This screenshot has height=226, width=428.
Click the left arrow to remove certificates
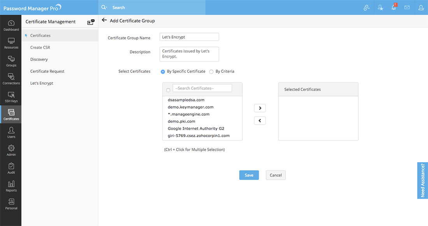click(x=260, y=120)
